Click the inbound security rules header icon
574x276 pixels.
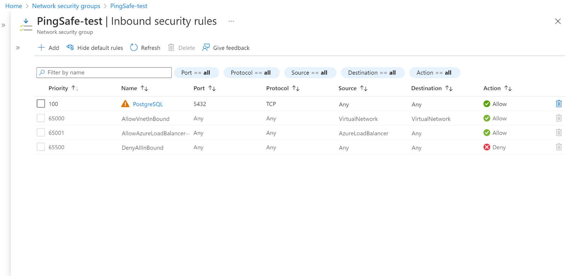click(26, 25)
